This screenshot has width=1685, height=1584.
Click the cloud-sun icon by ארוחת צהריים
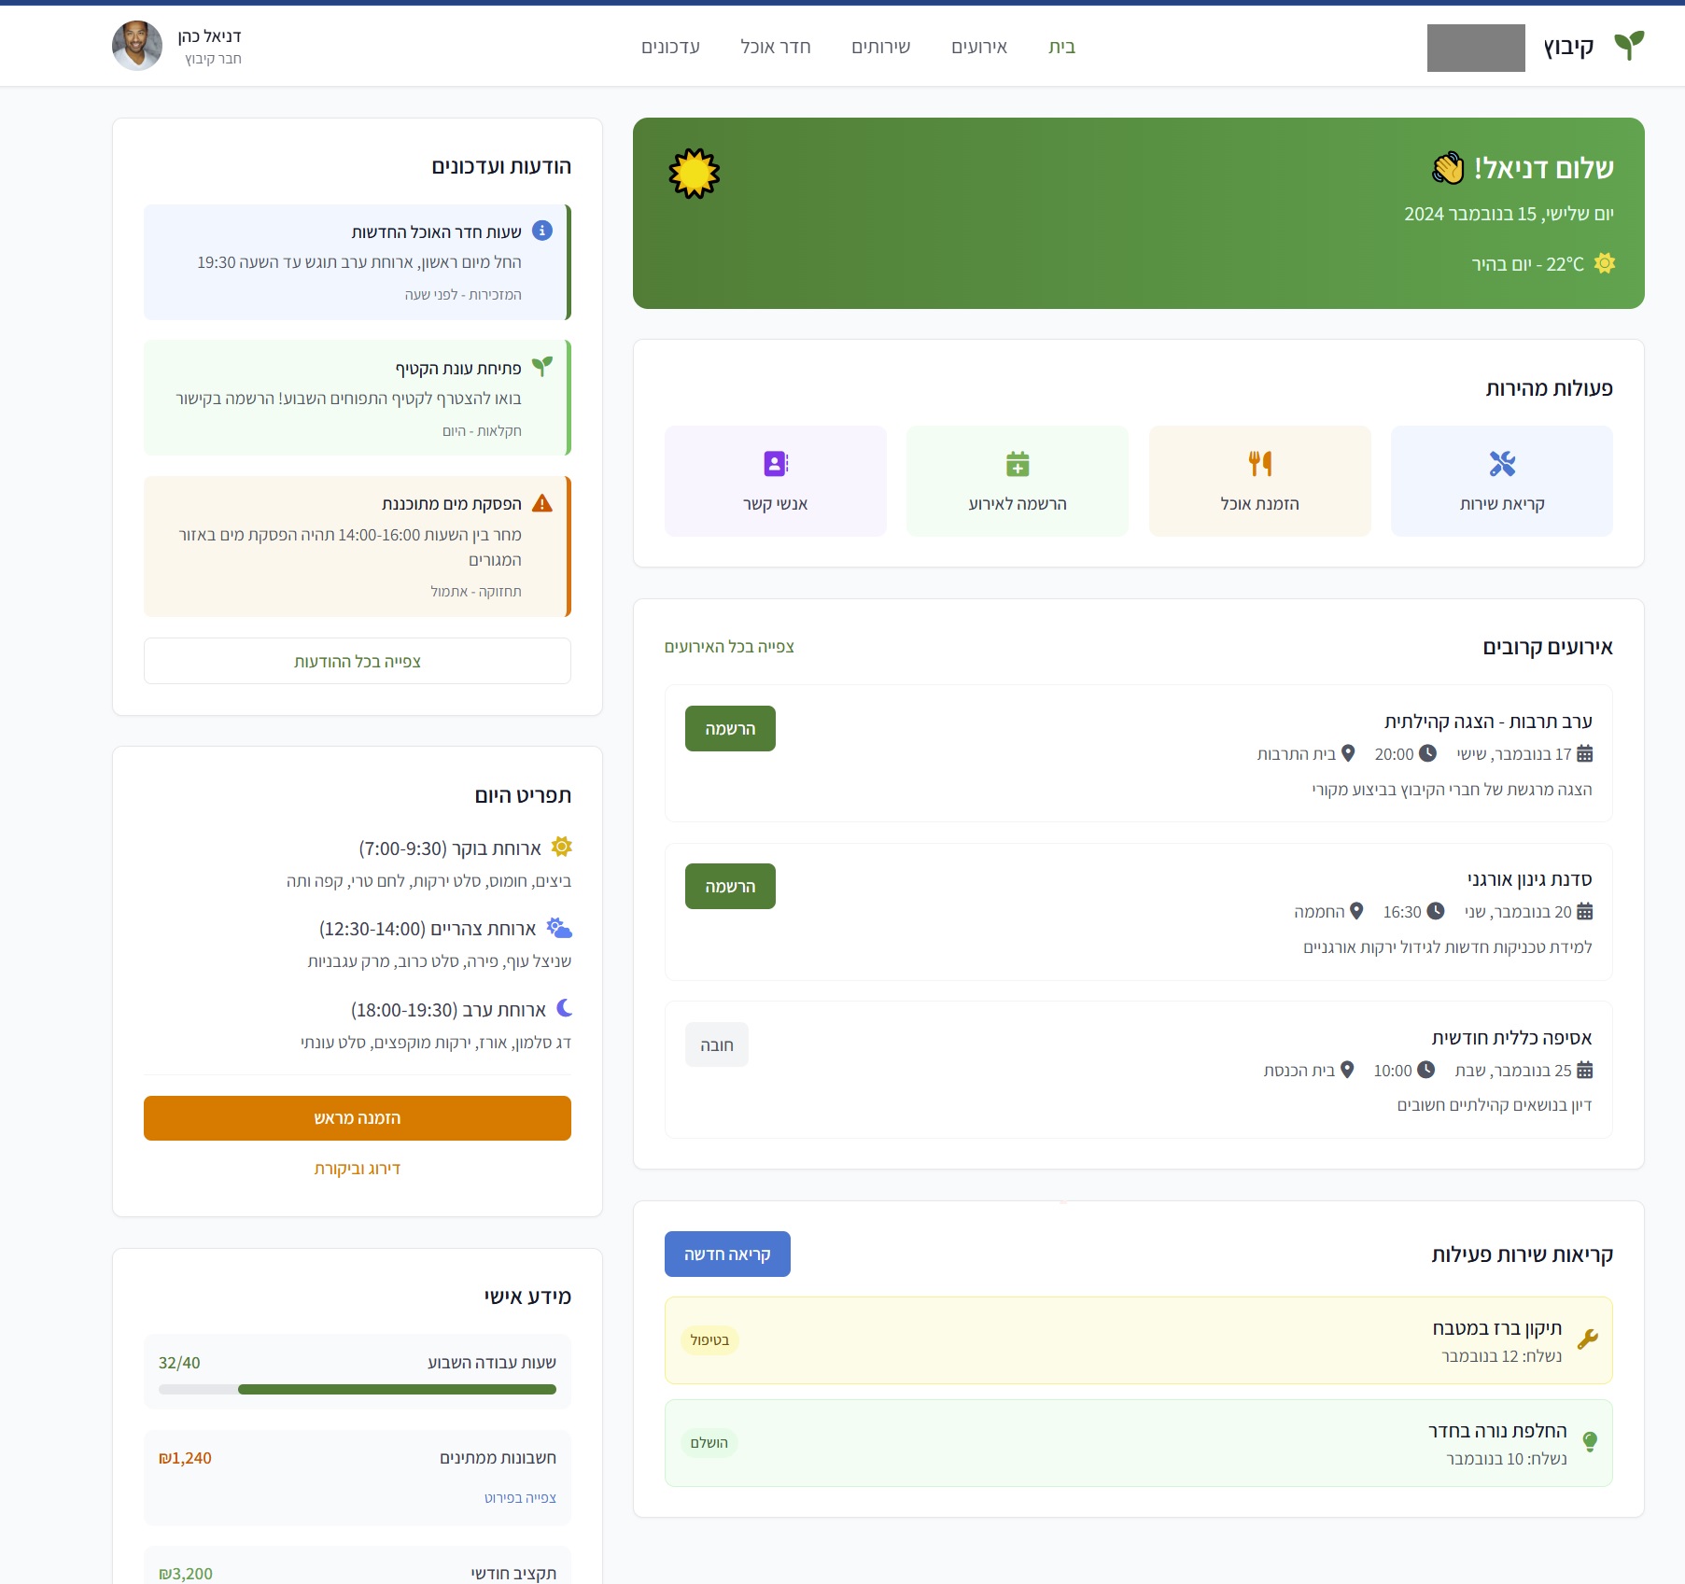559,928
